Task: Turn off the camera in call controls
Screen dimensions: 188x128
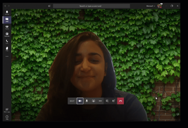Action: pyautogui.click(x=80, y=101)
